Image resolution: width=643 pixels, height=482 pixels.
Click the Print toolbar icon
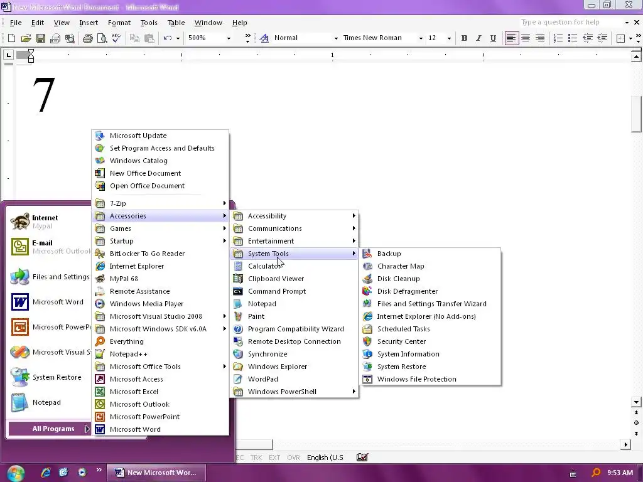tap(88, 38)
